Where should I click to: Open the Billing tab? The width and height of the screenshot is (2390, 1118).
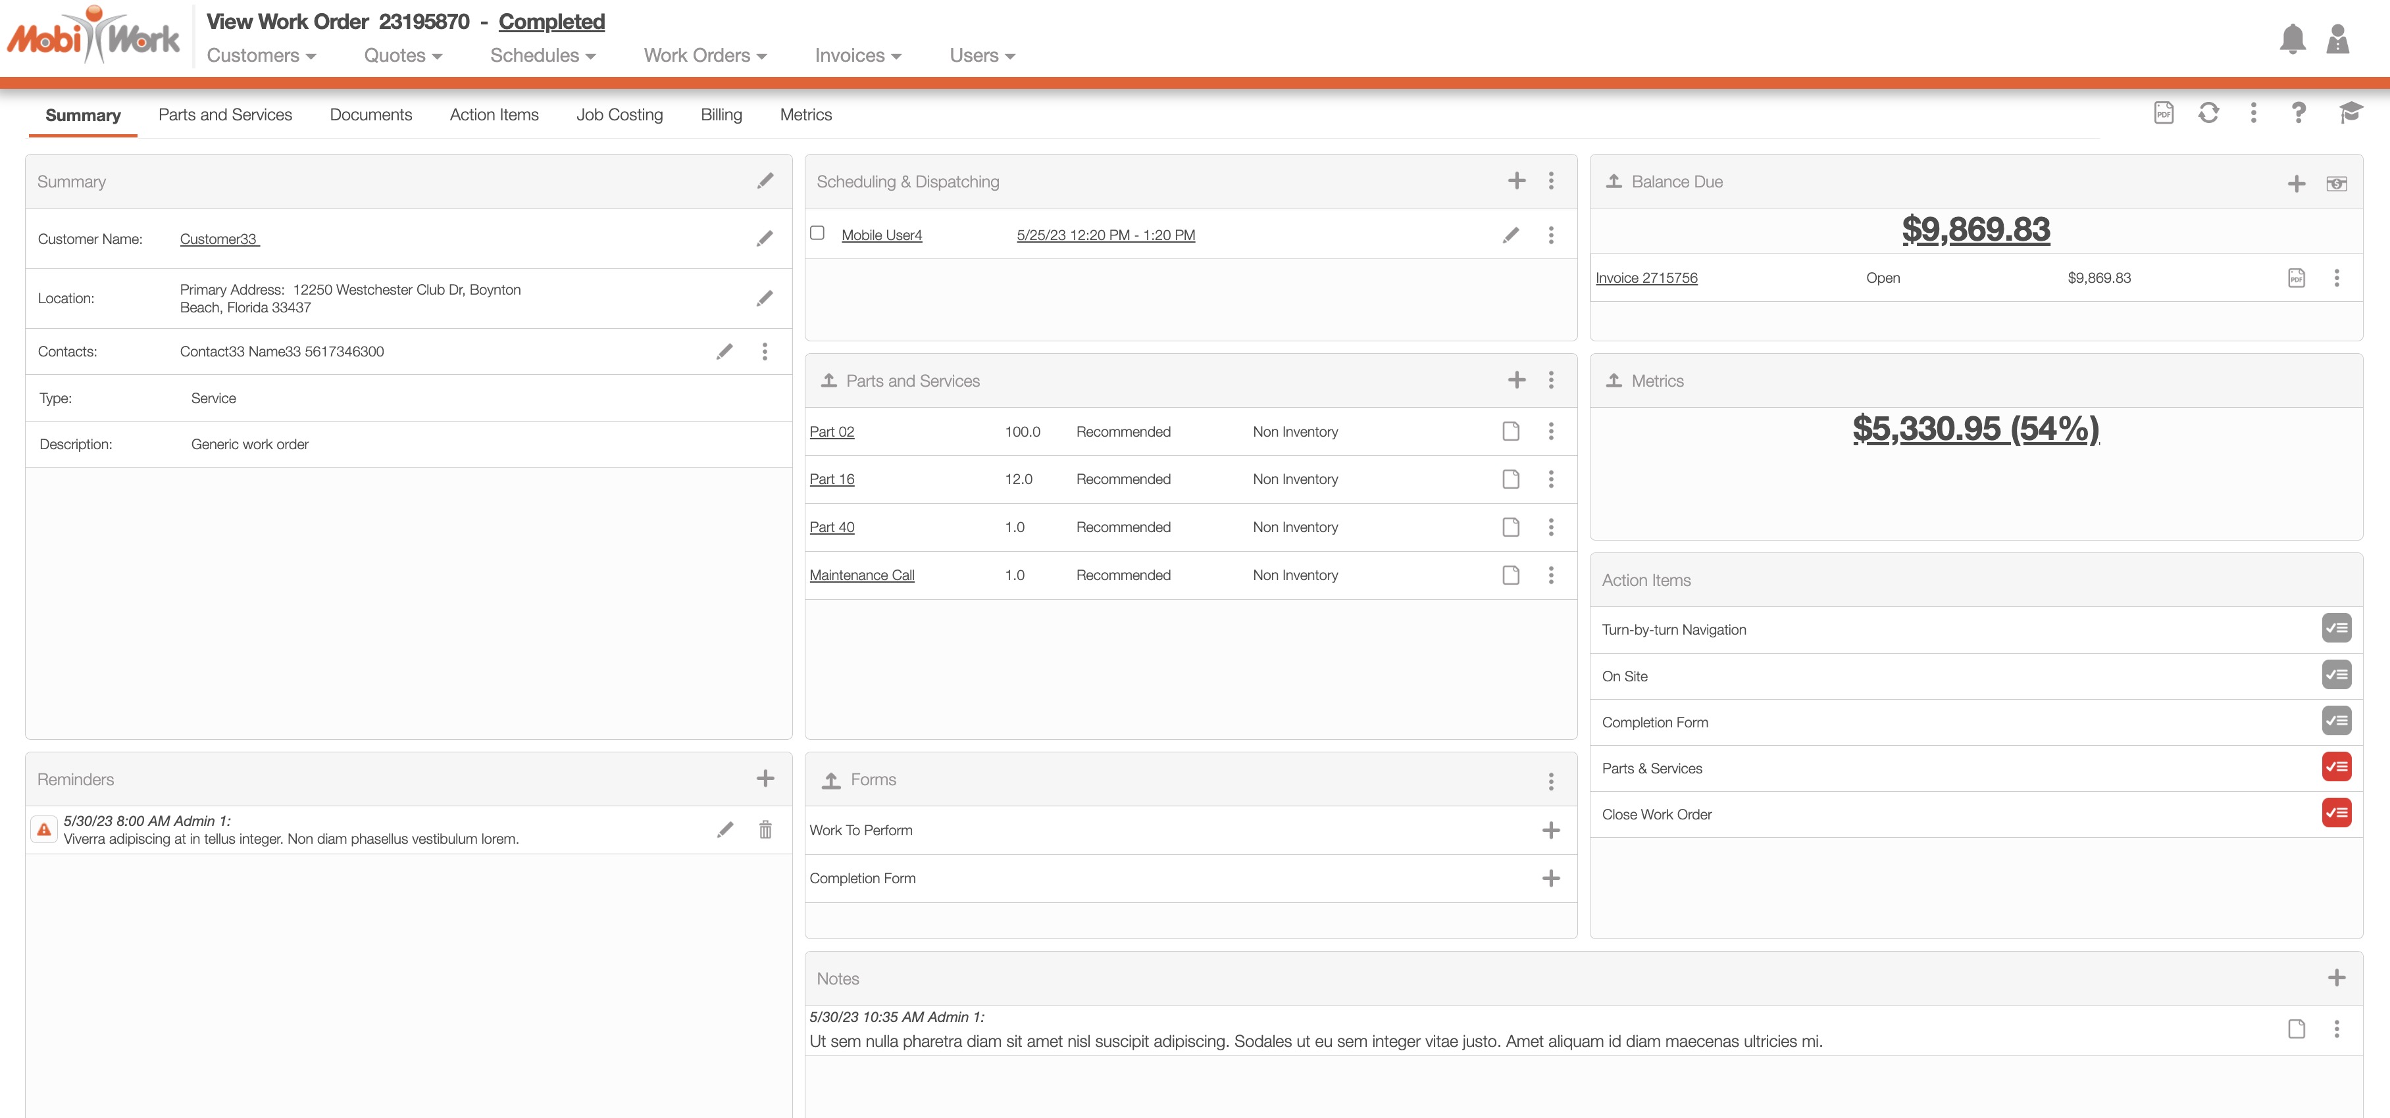pos(721,115)
